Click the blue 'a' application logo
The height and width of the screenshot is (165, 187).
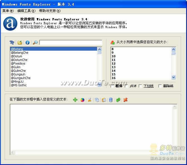tap(10, 24)
